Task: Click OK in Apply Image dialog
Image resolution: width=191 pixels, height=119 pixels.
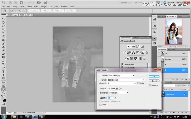Action: click(154, 77)
